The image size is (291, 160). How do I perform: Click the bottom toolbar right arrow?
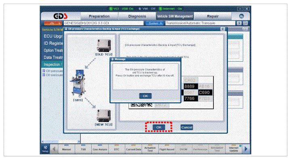point(246,149)
